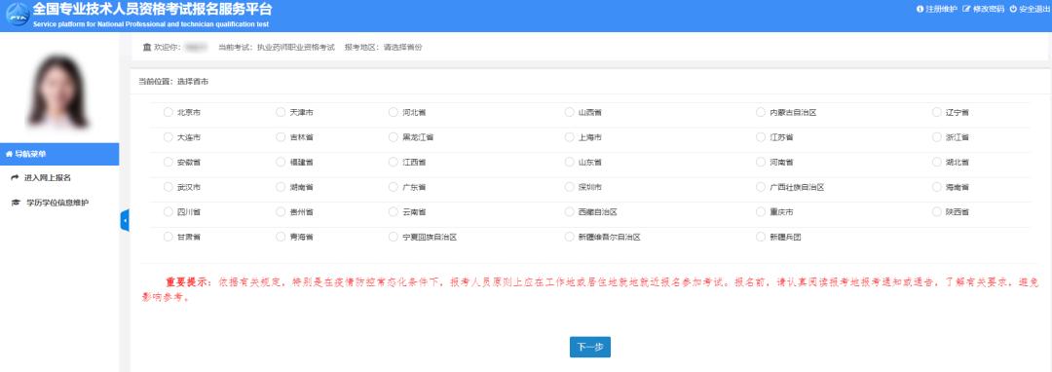Click the institution icon beside 欢迎你
The width and height of the screenshot is (1052, 372).
click(147, 47)
